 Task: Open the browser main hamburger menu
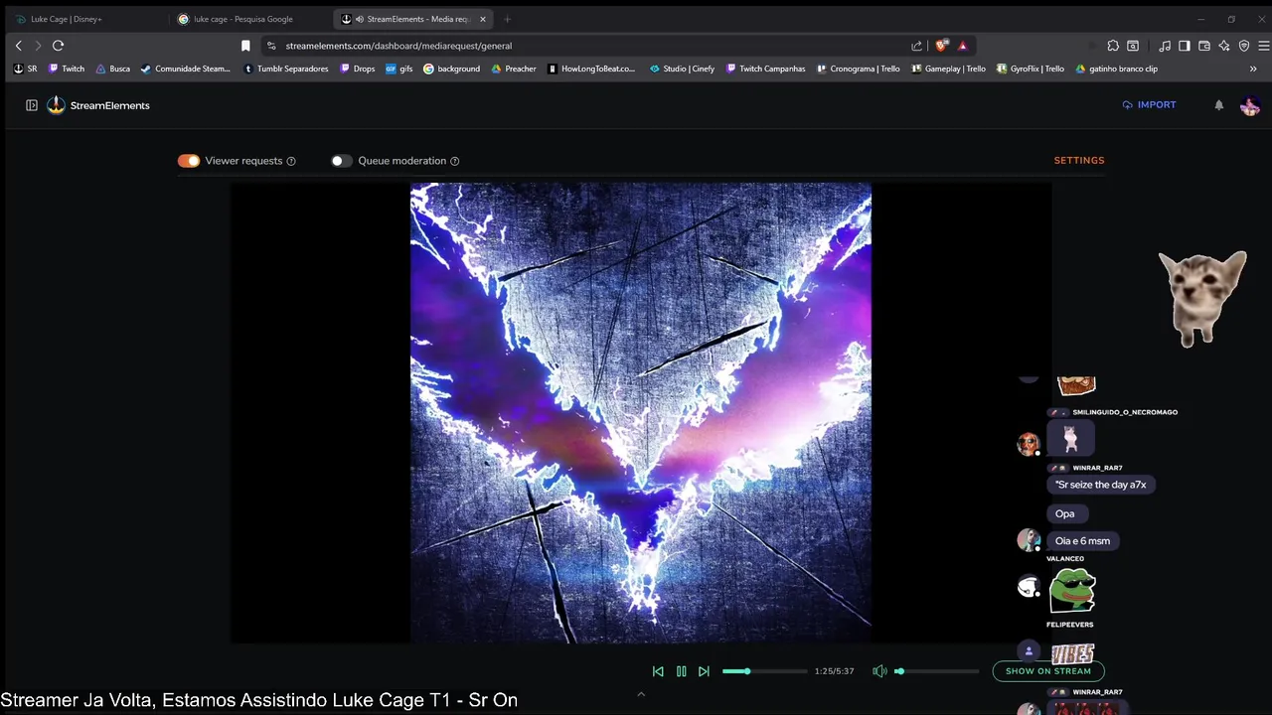coord(1263,46)
